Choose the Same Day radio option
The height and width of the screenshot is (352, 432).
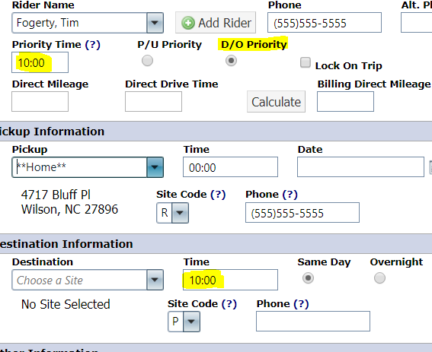click(308, 278)
